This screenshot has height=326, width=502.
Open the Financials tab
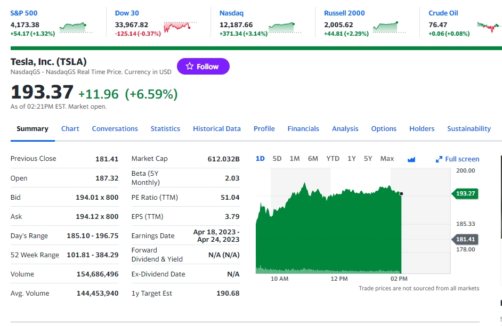[x=303, y=128]
